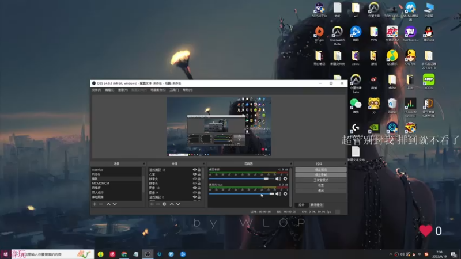This screenshot has width=461, height=259.
Task: Open the Focusrite Control desktop icon
Action: (x=410, y=108)
